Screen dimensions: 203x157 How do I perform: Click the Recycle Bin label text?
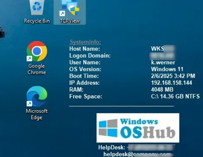click(37, 21)
